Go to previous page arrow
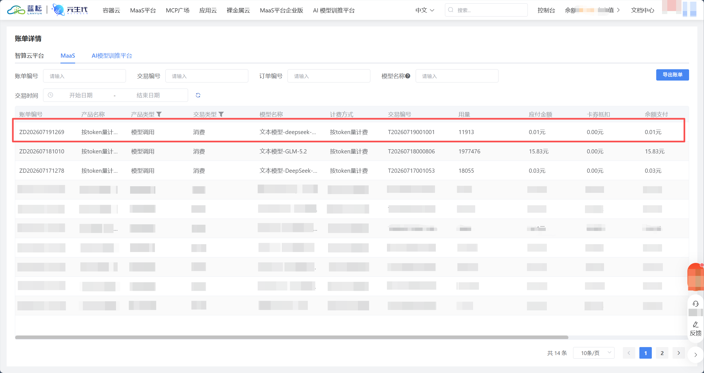 [629, 353]
